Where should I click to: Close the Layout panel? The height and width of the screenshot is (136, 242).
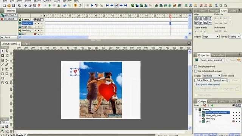(189, 43)
